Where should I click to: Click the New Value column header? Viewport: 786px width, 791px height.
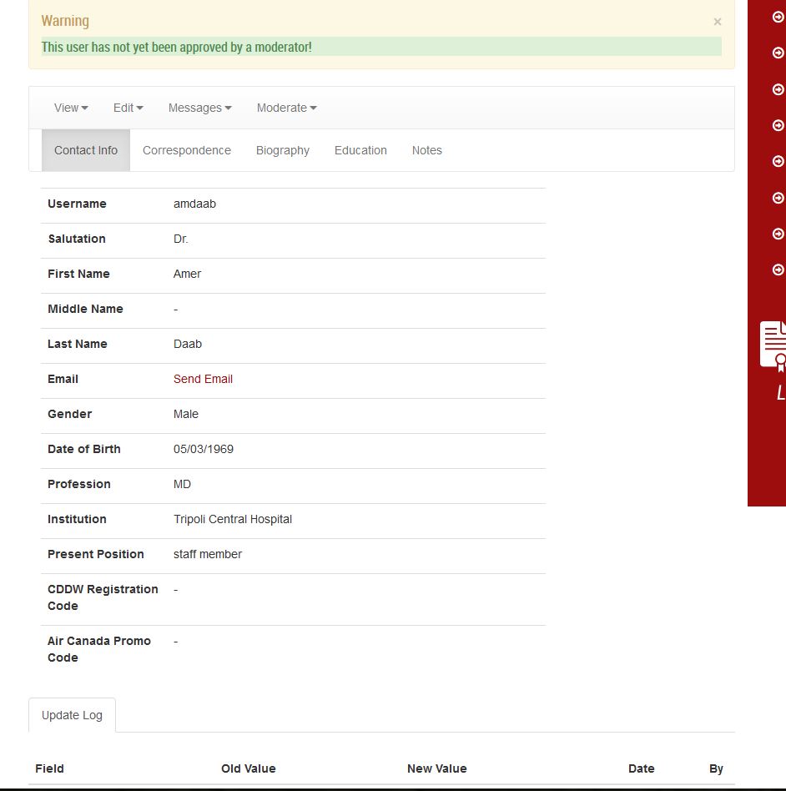pyautogui.click(x=437, y=768)
